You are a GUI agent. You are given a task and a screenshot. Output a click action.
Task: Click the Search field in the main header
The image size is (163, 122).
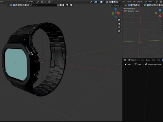pyautogui.click(x=43, y=5)
